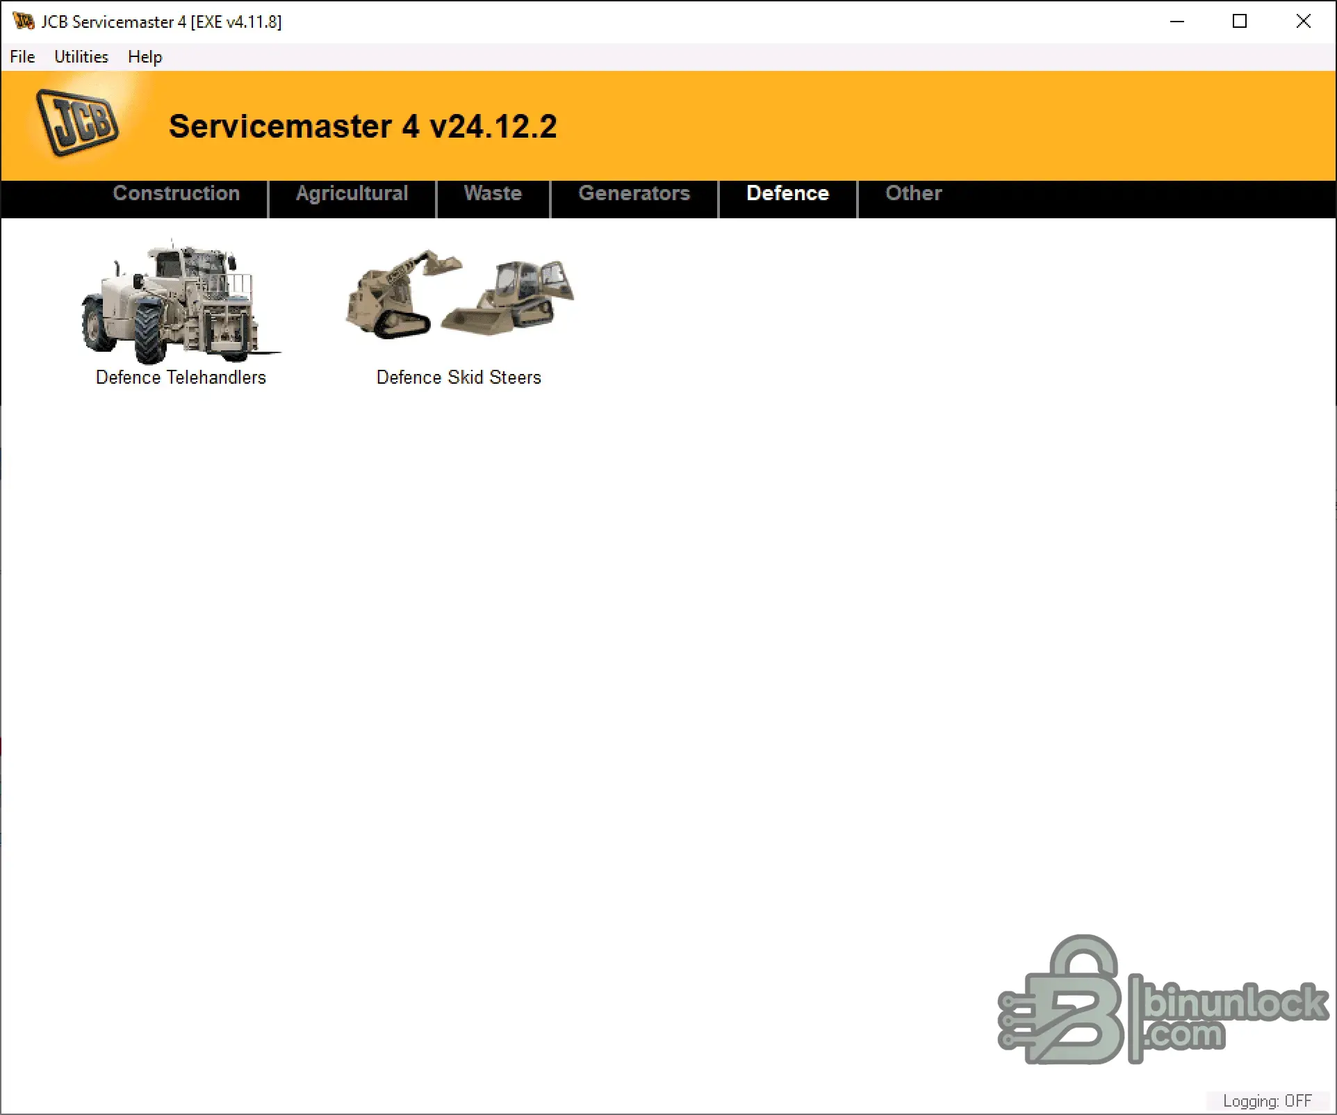Screen dimensions: 1337x1115
Task: Open the Defence Telehandlers machine icon
Action: point(181,302)
